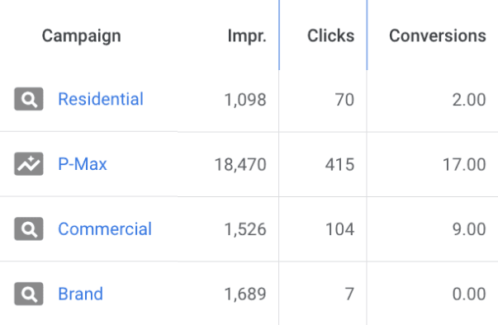Select the 1,098 impressions value
Image resolution: width=498 pixels, height=325 pixels.
[245, 100]
